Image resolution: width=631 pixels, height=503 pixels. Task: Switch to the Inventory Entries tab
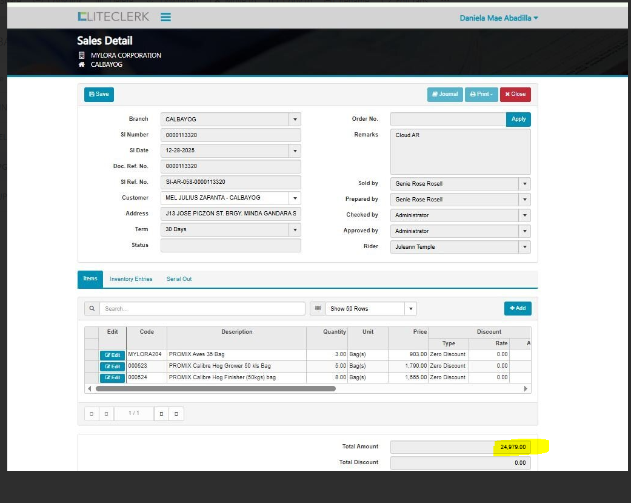131,279
